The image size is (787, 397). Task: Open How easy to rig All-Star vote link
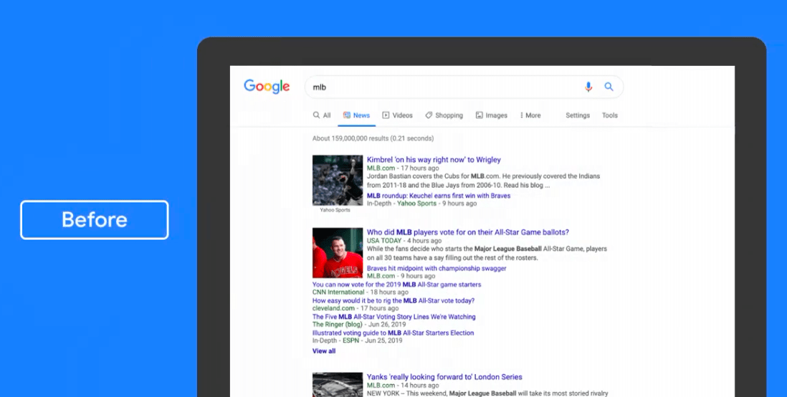pos(393,301)
